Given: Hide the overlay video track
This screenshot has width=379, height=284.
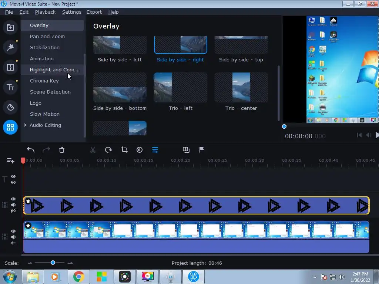Looking at the screenshot, I should (x=13, y=199).
